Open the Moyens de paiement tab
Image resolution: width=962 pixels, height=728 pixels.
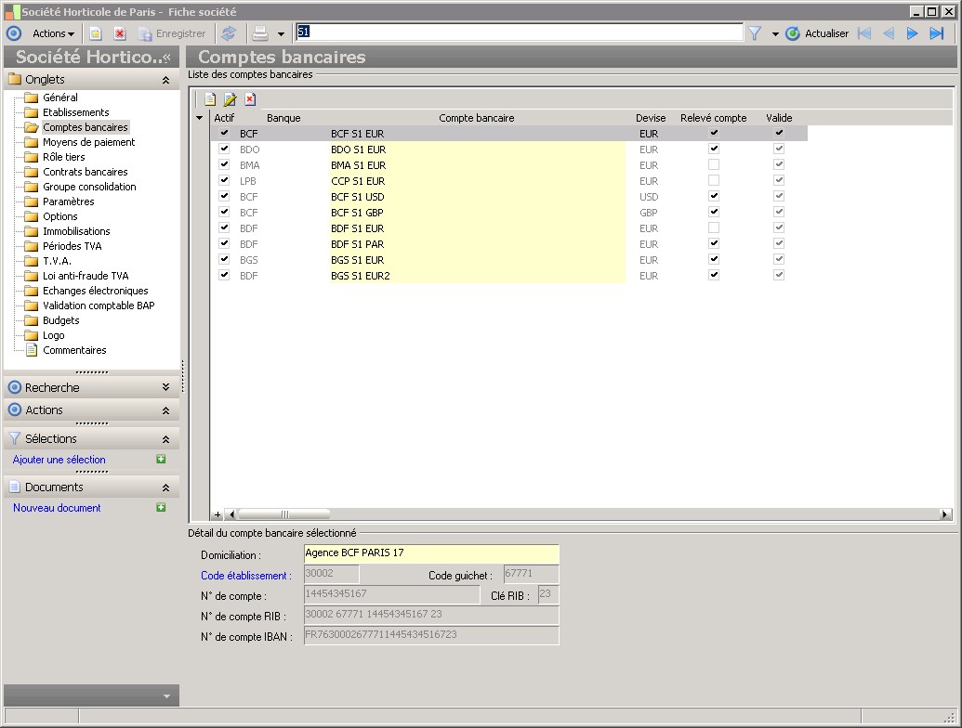tap(88, 142)
